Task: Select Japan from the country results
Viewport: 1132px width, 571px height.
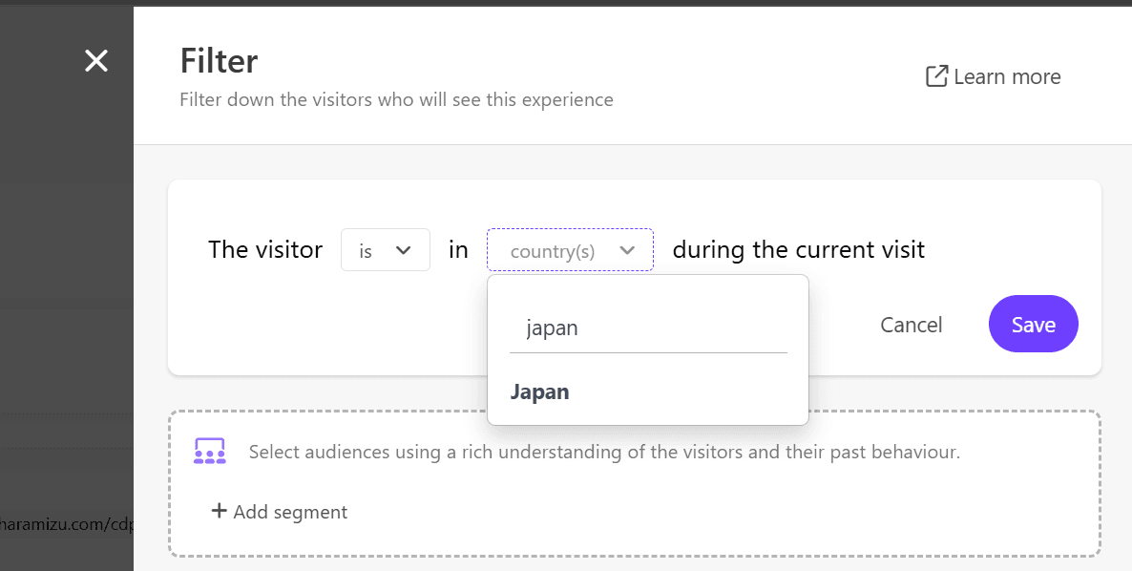Action: (540, 391)
